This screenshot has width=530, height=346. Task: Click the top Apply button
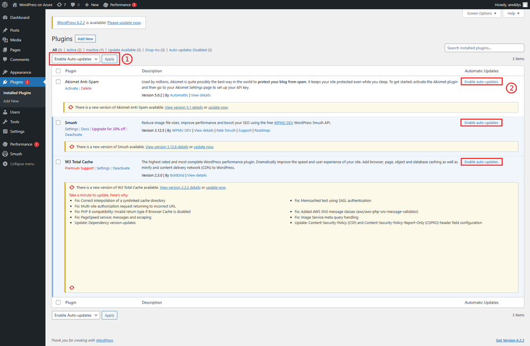click(x=109, y=59)
